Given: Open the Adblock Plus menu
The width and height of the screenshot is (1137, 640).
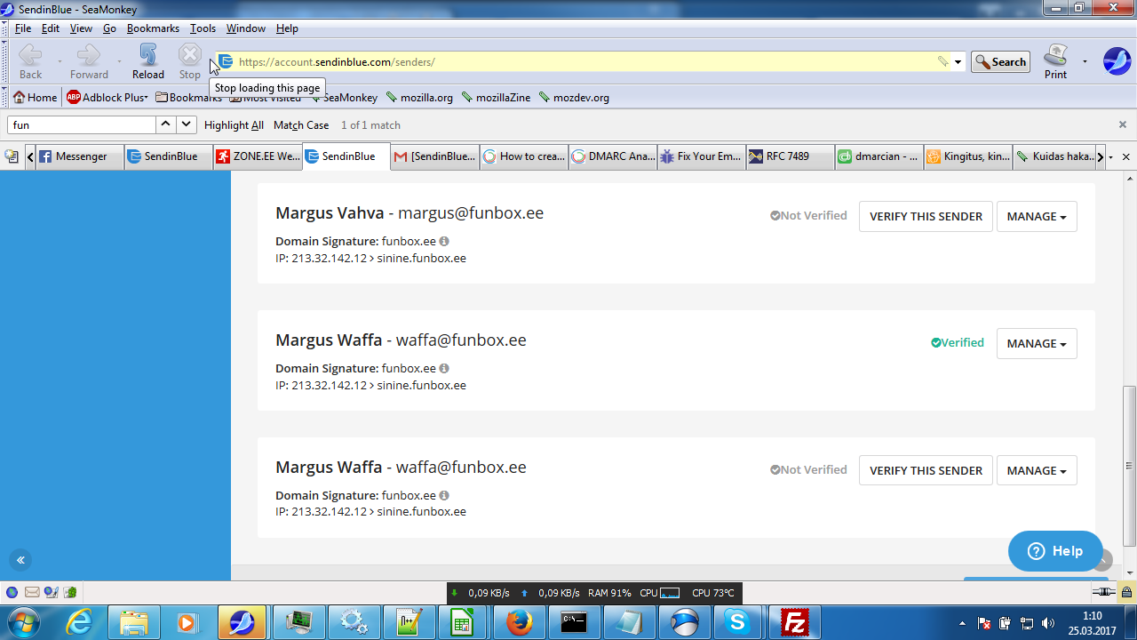Looking at the screenshot, I should point(107,98).
